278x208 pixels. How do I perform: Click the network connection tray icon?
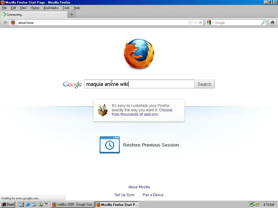(252, 205)
